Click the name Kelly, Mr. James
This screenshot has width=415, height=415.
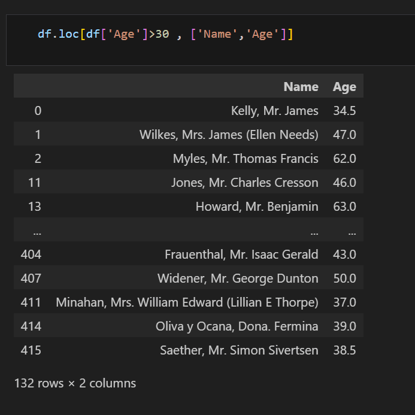click(275, 111)
